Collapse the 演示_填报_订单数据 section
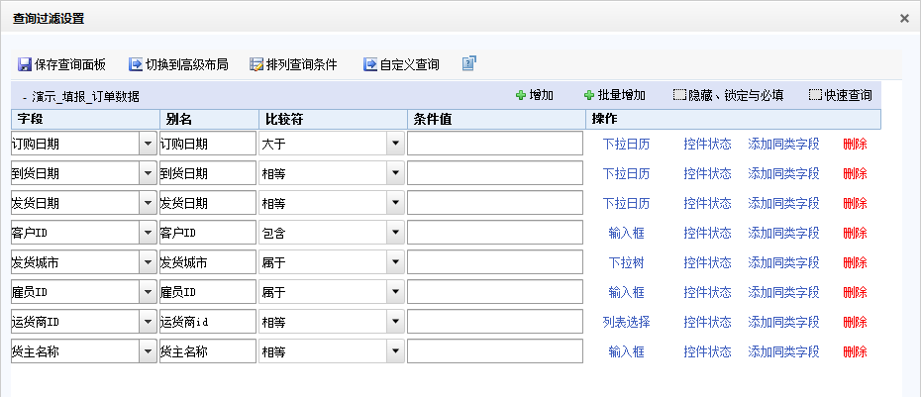The height and width of the screenshot is (397, 921). 26,97
